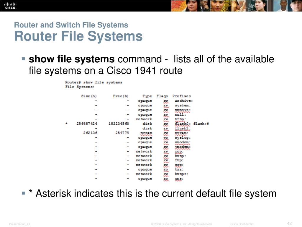302x227 pixels.
Task: Click the asterisk beside 256487424
Action: tap(66, 123)
